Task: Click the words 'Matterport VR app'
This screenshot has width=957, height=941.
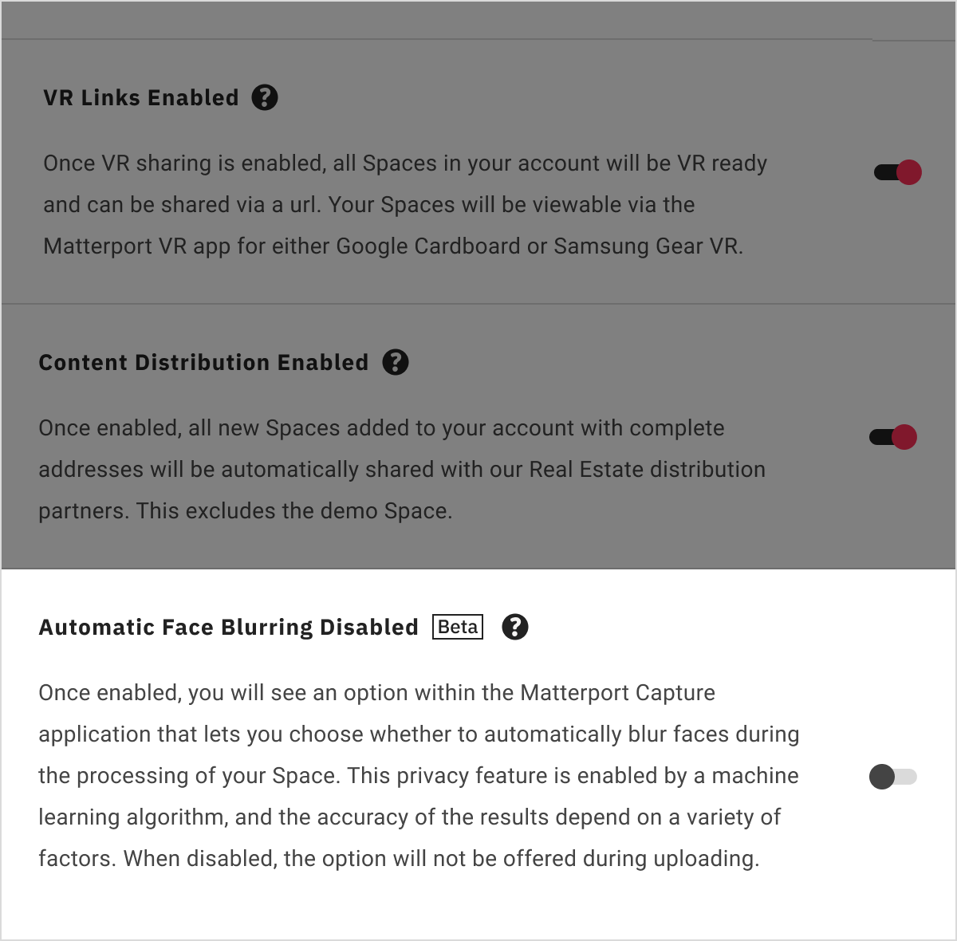Action: point(137,246)
